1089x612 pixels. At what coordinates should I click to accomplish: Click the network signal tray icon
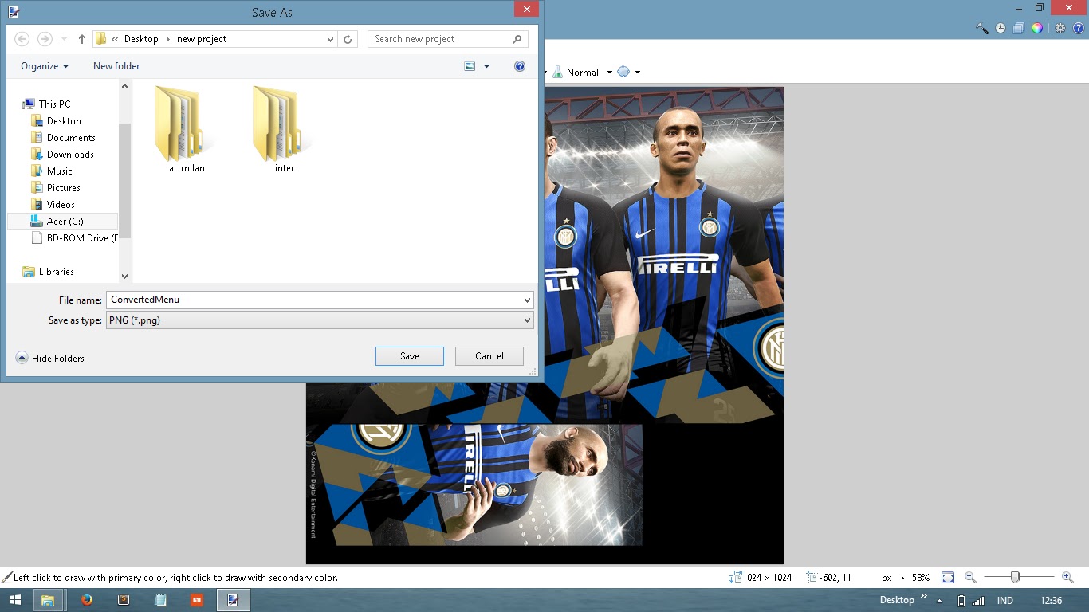(x=978, y=601)
